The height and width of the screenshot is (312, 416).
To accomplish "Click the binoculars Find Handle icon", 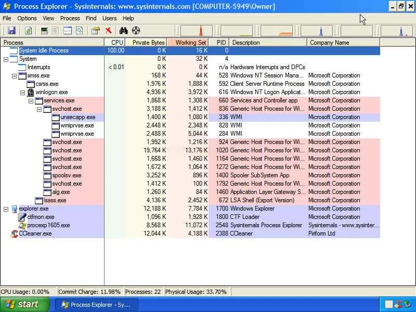I will (123, 31).
